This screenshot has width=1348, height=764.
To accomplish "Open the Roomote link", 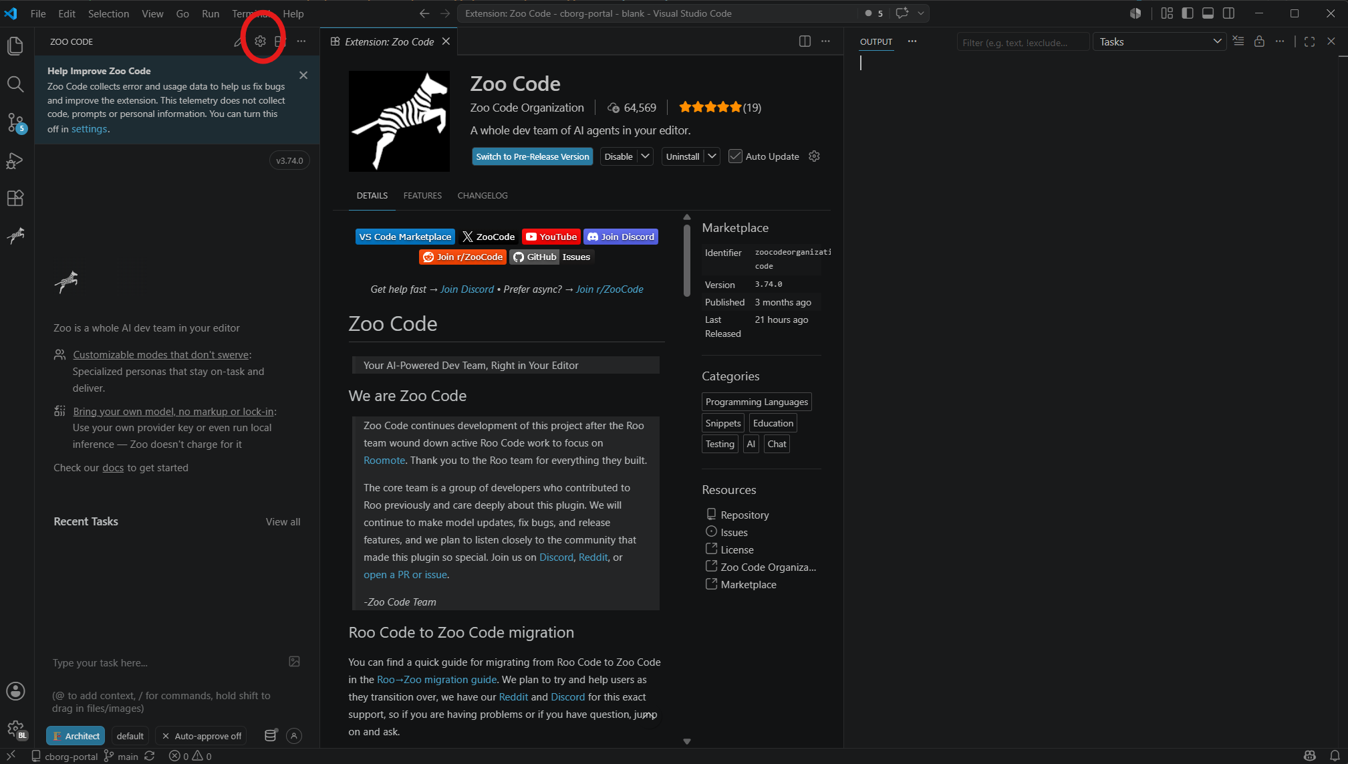I will [384, 461].
